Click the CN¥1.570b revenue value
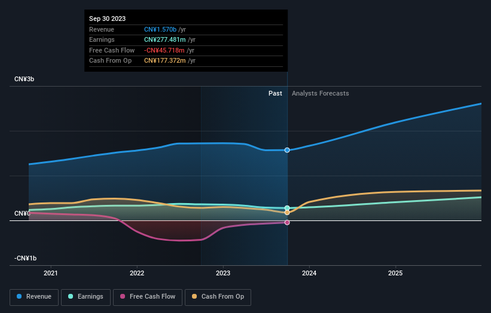The width and height of the screenshot is (491, 313). 160,29
